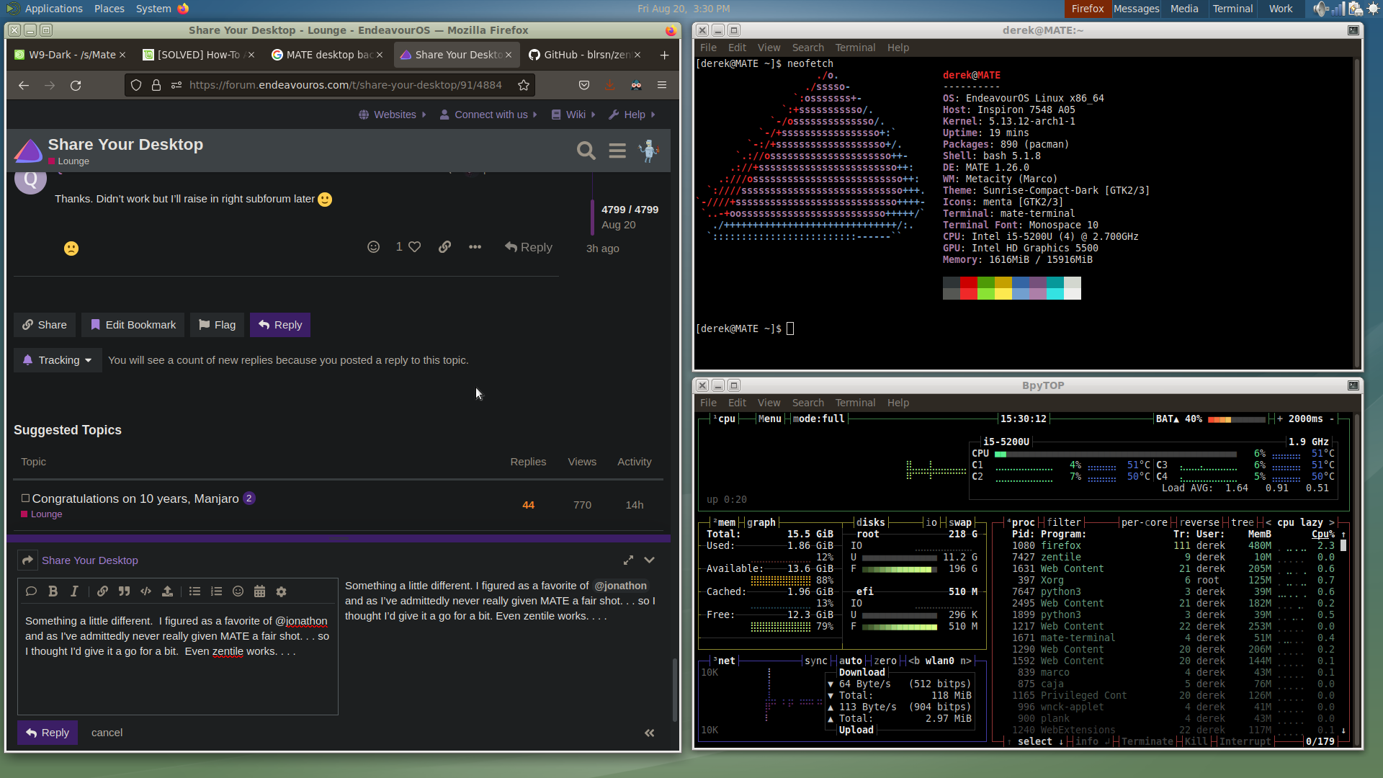Open composer options gear menu
1383x778 pixels.
click(x=281, y=591)
